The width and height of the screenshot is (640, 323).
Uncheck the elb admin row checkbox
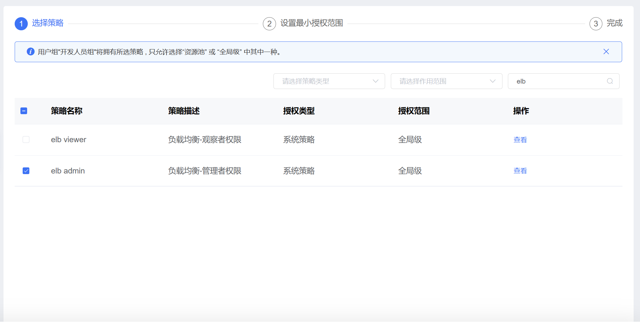tap(26, 171)
